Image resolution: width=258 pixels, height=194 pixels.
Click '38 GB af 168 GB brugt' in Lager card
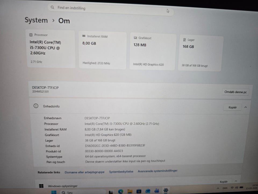pos(195,65)
